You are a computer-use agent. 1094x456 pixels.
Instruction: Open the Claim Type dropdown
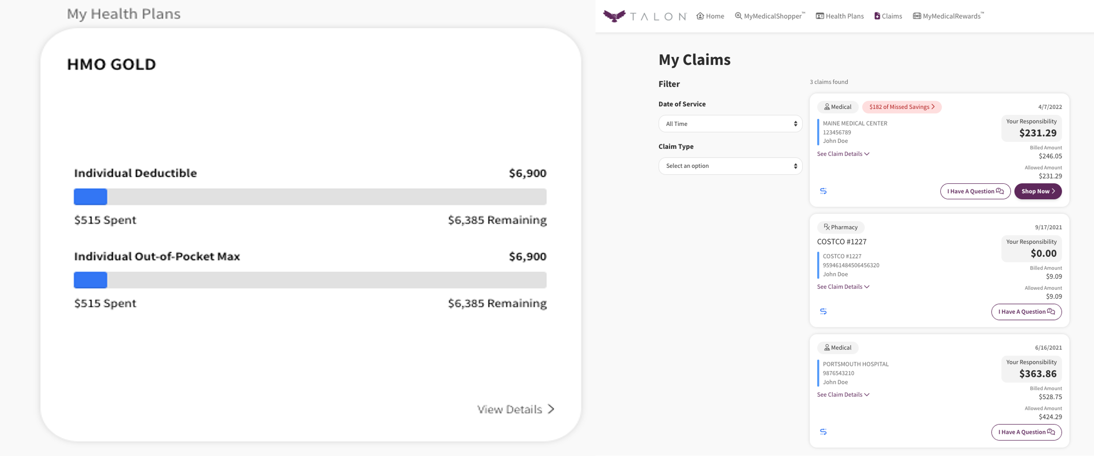(730, 166)
